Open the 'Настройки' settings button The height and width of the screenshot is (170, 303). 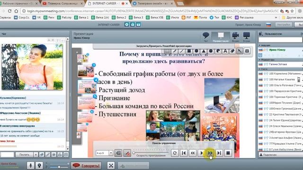(284, 25)
